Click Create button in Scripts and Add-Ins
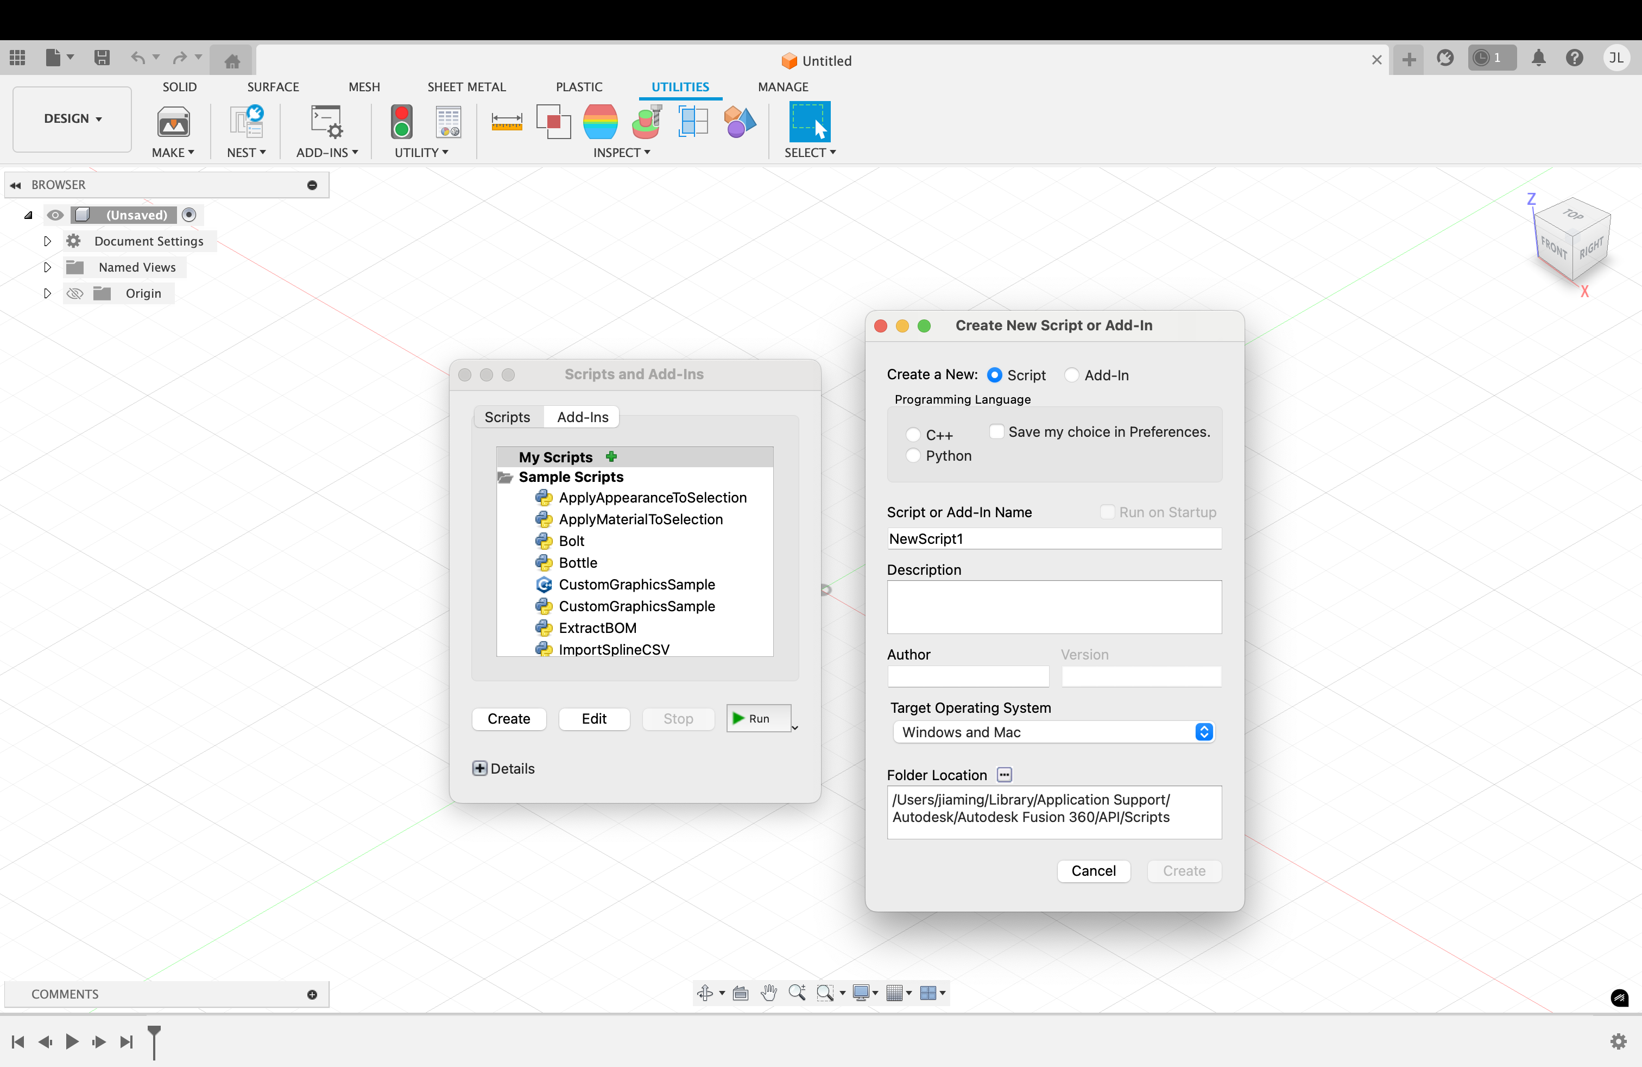This screenshot has width=1642, height=1067. pos(509,718)
